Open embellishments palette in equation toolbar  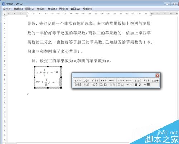pos(95,81)
